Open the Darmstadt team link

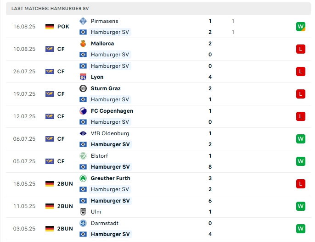[105, 223]
